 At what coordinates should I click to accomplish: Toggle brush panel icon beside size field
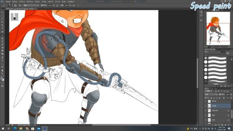[228, 53]
